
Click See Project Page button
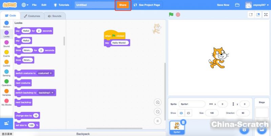(147, 5)
